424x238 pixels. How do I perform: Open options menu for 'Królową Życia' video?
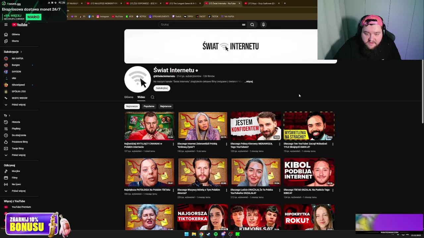point(227,144)
